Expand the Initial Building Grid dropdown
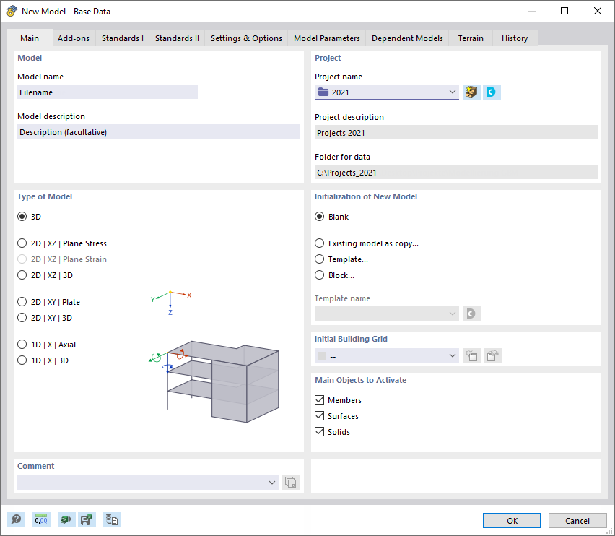 click(452, 355)
